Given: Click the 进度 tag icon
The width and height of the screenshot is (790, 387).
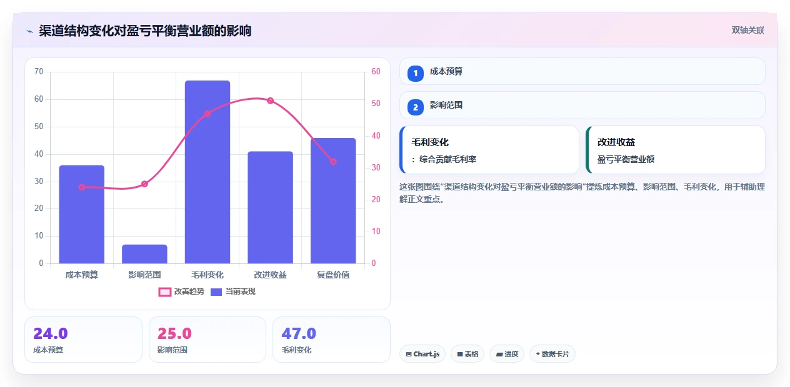Looking at the screenshot, I should pyautogui.click(x=499, y=354).
